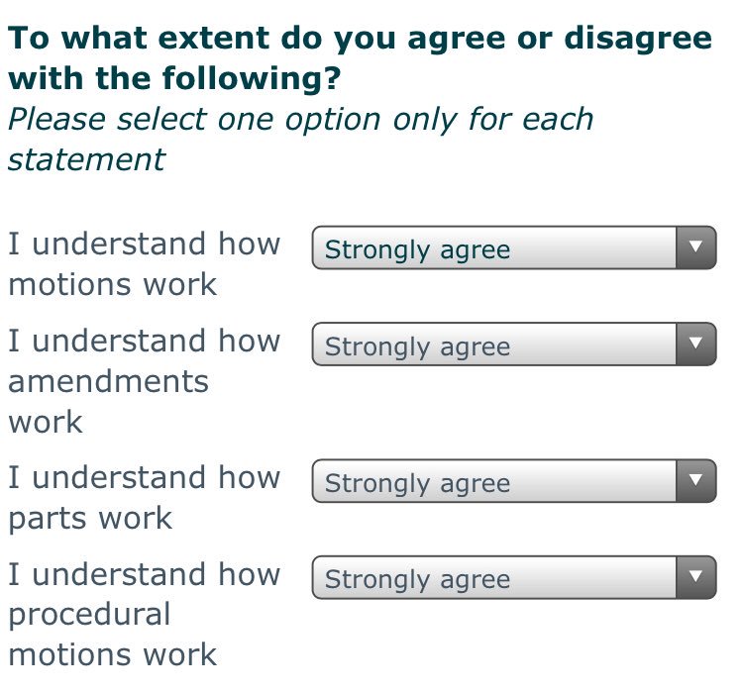Click the bold agree or disagree question heading

(360, 57)
